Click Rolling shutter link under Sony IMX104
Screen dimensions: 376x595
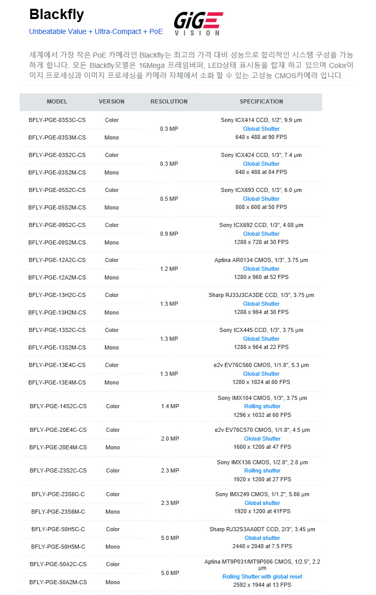tap(262, 406)
